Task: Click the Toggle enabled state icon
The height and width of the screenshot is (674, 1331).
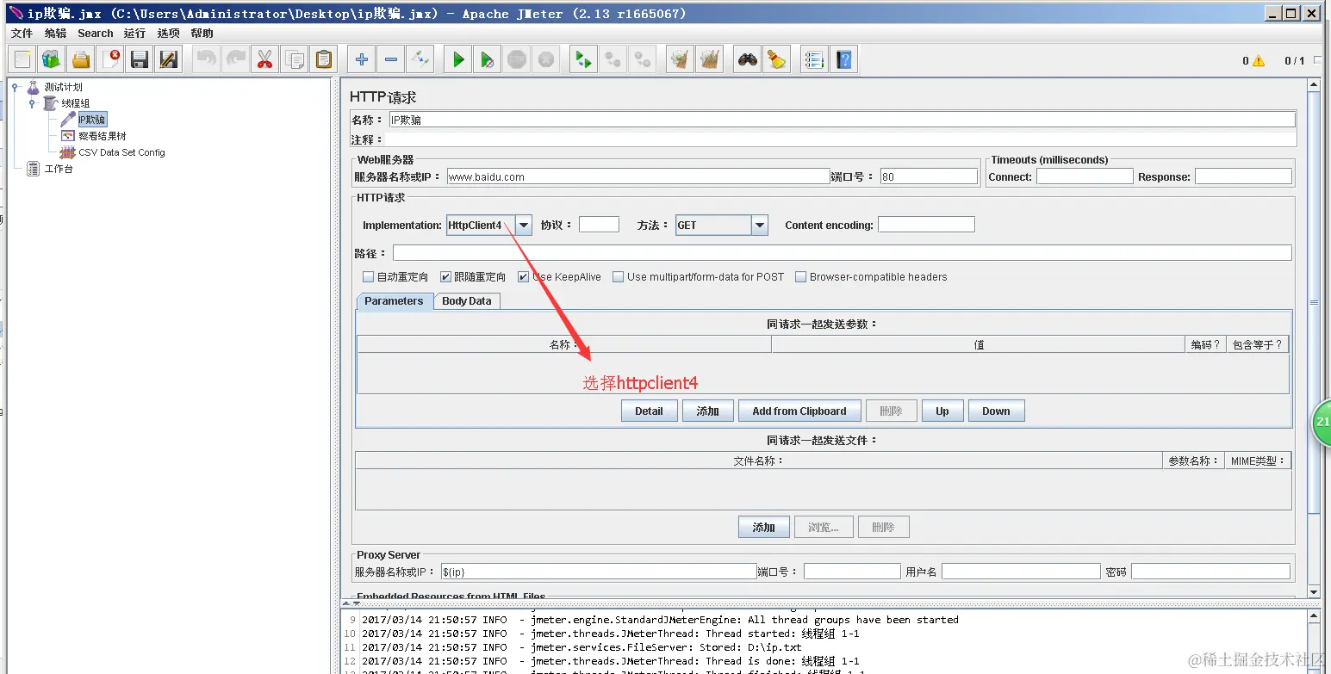Action: pos(420,59)
